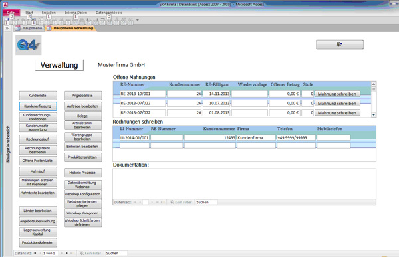Open Kundenumsatzauswertung

tap(38, 128)
